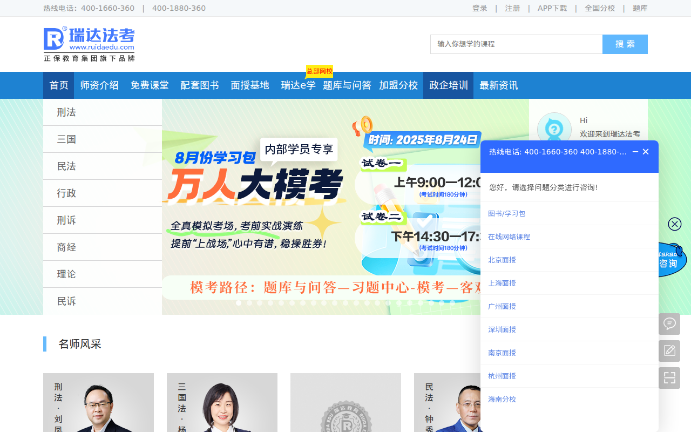Click the 搜 索 search button
The width and height of the screenshot is (691, 432).
tap(625, 44)
